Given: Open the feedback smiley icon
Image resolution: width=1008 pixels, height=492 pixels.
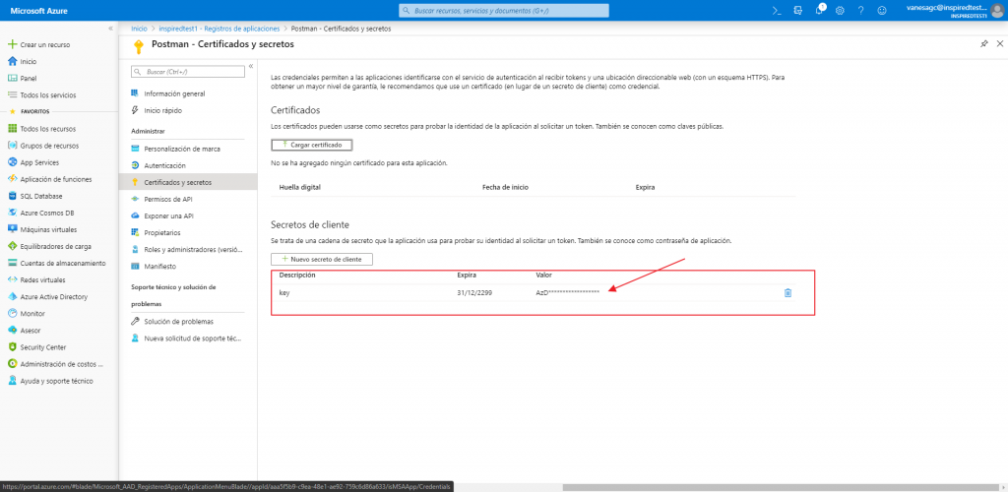Looking at the screenshot, I should pyautogui.click(x=881, y=10).
